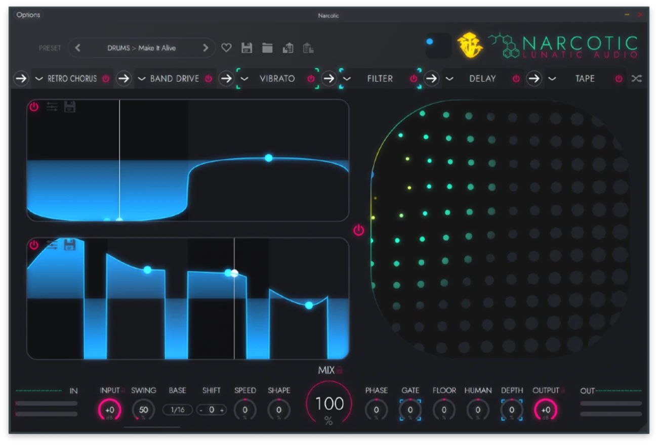Toggle upper curve editor power button

34,107
